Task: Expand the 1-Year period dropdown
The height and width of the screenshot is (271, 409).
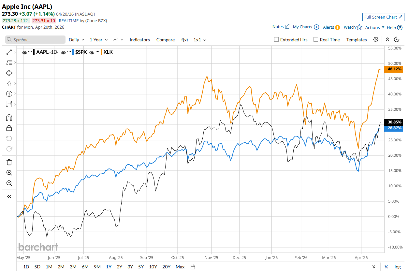Action: [x=98, y=40]
